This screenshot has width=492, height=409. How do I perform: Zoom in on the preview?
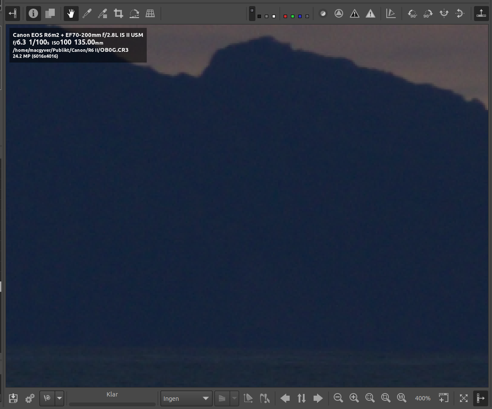click(x=354, y=398)
